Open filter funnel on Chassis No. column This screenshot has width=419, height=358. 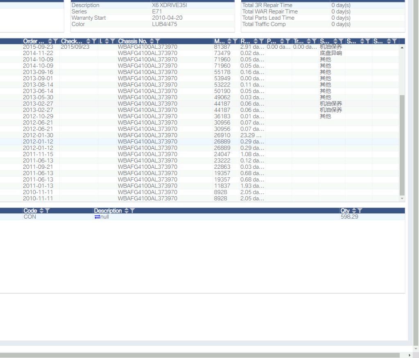pos(157,41)
